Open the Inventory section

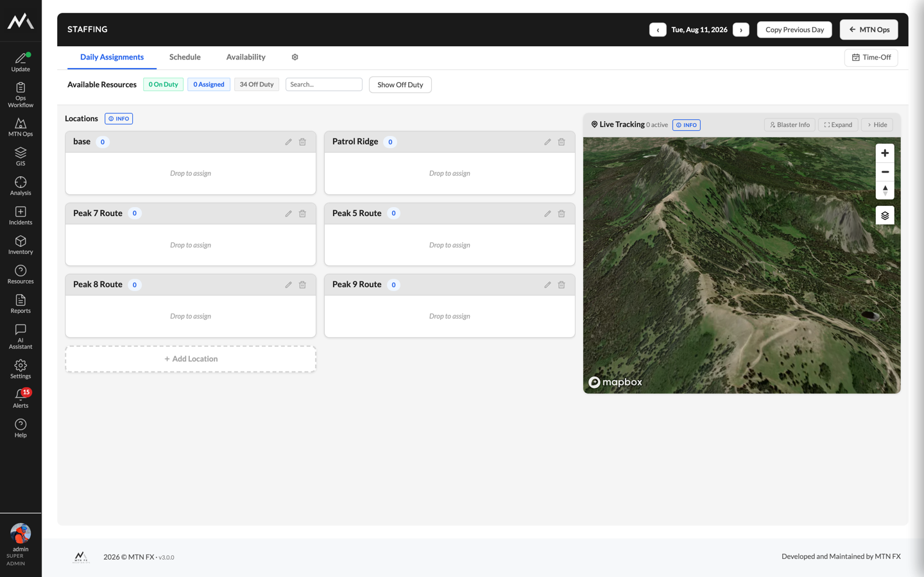pyautogui.click(x=21, y=245)
